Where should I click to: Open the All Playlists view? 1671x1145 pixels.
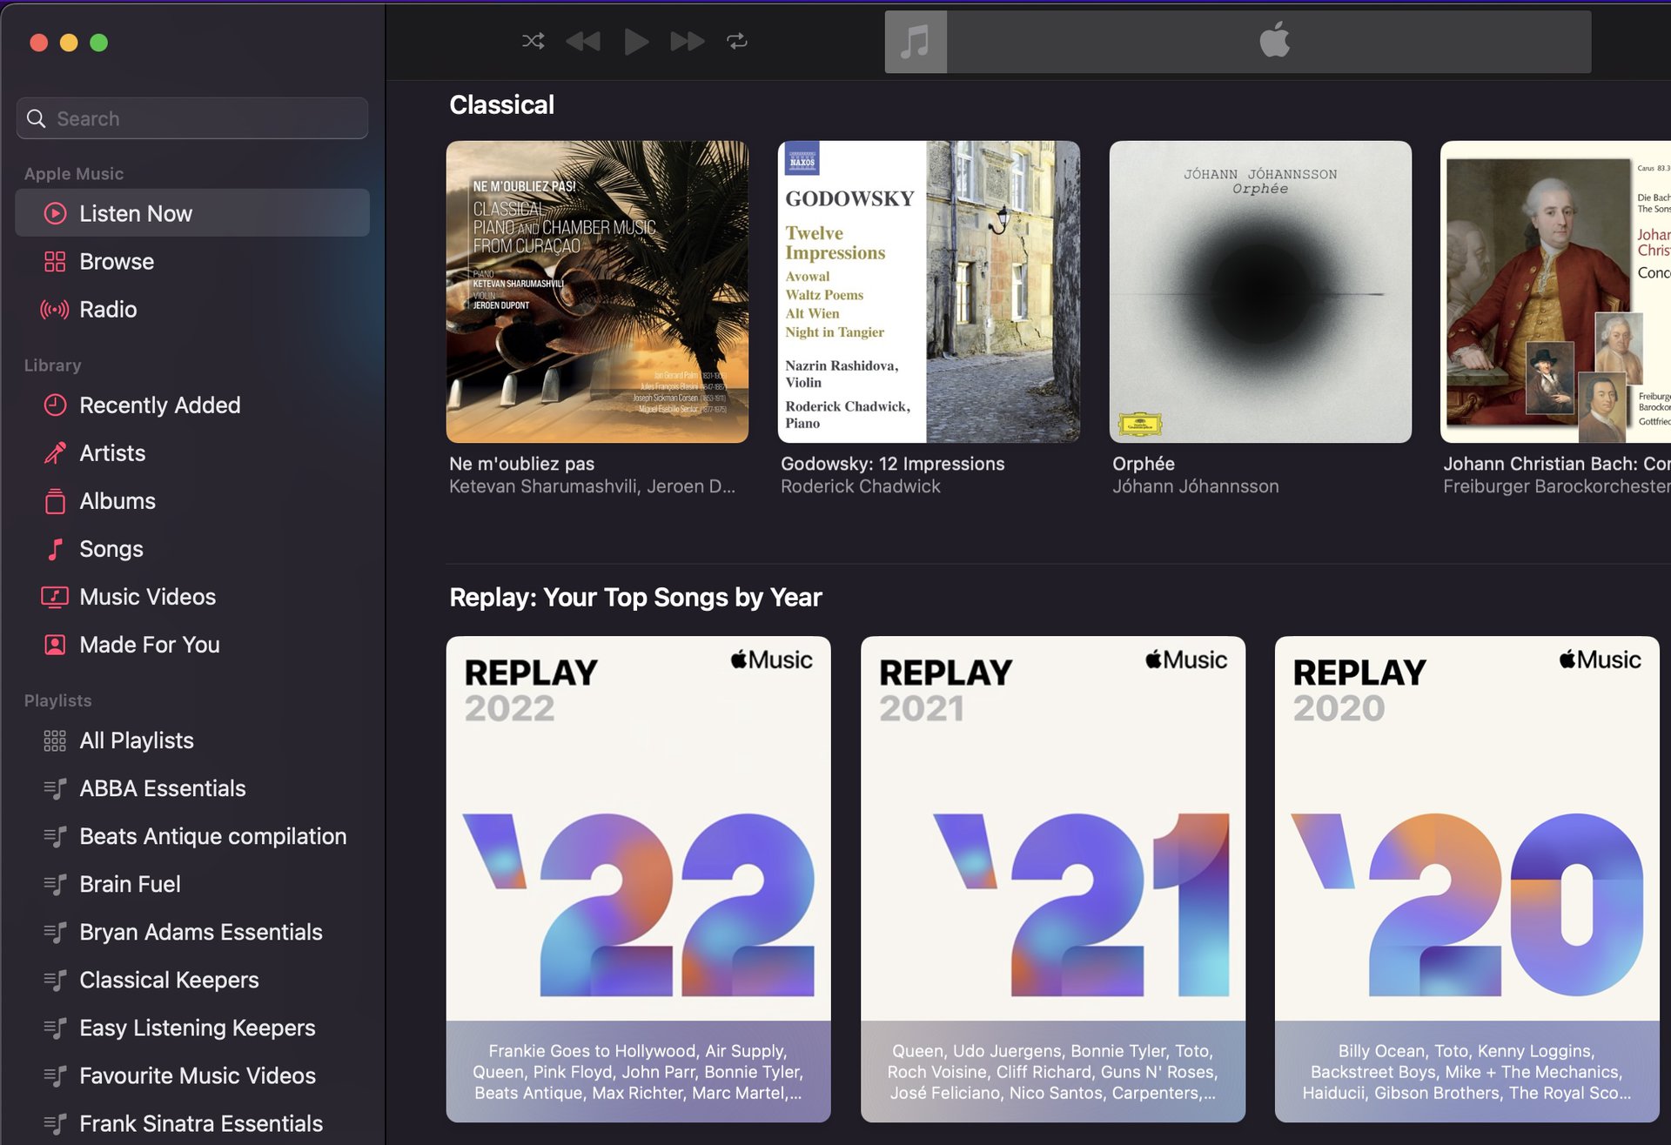point(136,740)
